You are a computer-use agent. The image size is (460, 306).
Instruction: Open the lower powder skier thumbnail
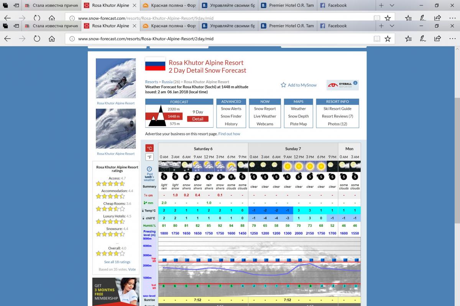pyautogui.click(x=116, y=129)
